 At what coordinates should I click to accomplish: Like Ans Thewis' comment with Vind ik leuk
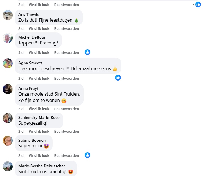(39, 28)
